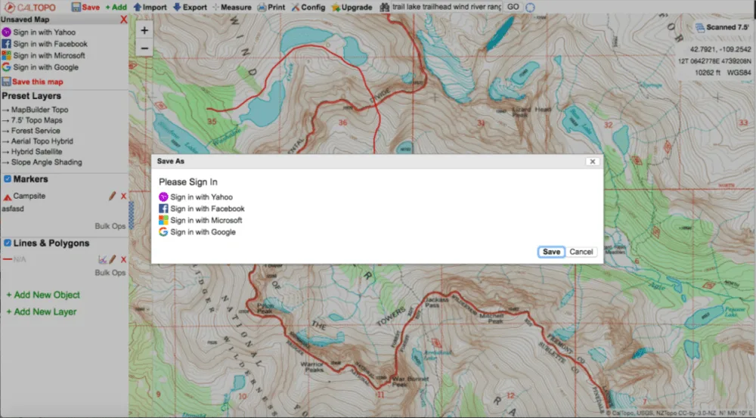Click the CalTopo logo
The image size is (756, 418).
tap(29, 7)
